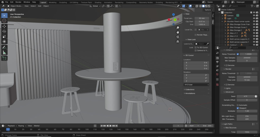
Task: Open XYZ Euler rotation mode dropdown
Action: pos(196,84)
